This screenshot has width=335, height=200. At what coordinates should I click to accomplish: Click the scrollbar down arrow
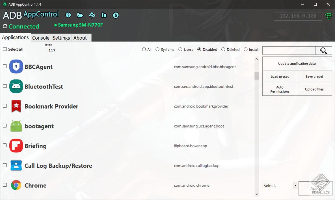point(257,194)
